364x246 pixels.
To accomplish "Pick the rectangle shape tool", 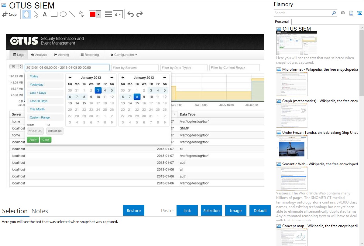I will point(54,14).
